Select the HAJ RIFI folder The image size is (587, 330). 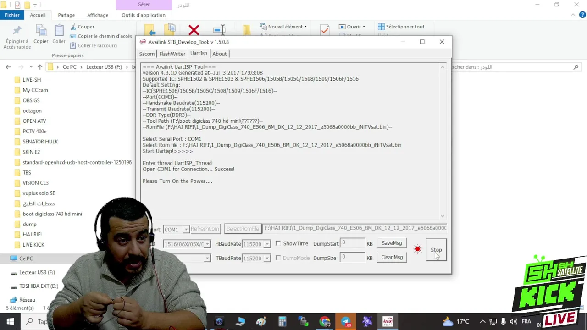tap(32, 235)
